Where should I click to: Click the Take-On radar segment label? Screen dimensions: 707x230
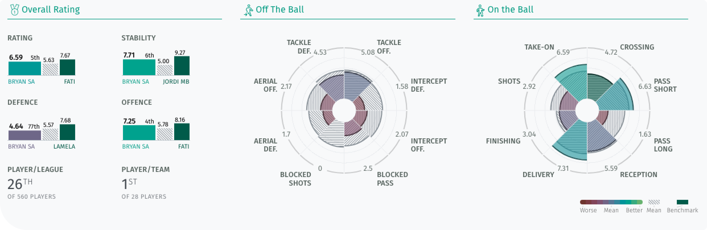pyautogui.click(x=539, y=47)
